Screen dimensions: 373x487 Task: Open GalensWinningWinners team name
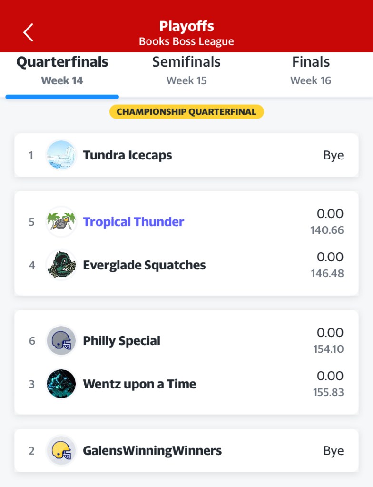(x=152, y=451)
